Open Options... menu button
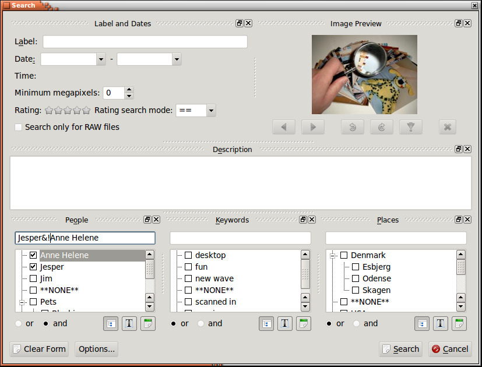 [97, 349]
